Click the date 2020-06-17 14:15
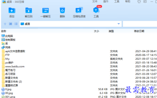The width and height of the screenshot is (157, 98). tap(146, 55)
